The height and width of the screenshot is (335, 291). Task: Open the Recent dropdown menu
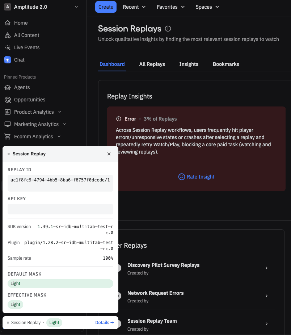(x=134, y=7)
